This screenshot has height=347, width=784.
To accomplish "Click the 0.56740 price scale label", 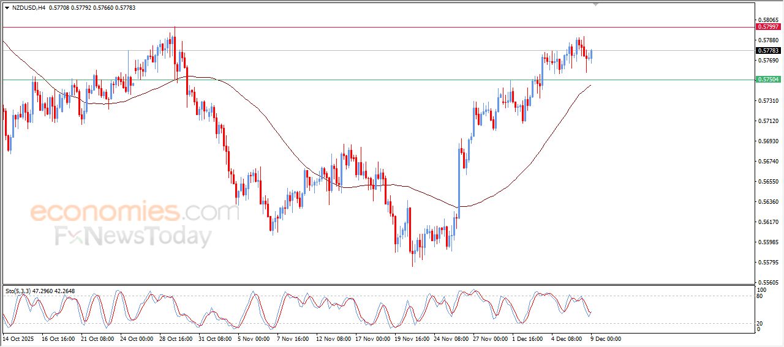I will (767, 162).
